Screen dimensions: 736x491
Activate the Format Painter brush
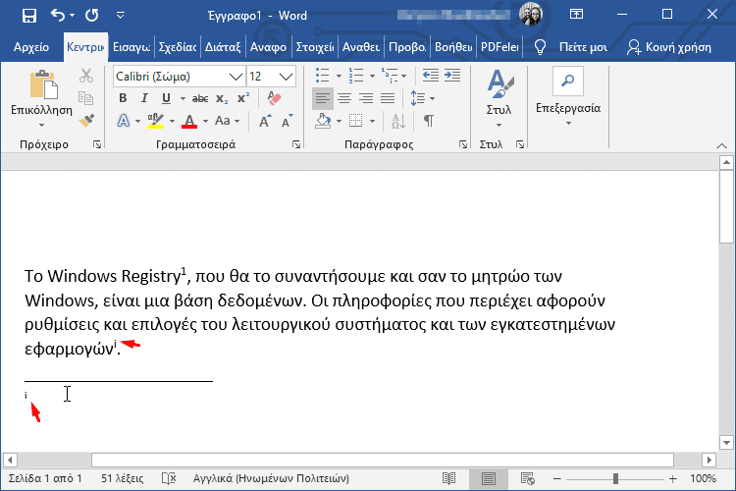pos(86,121)
